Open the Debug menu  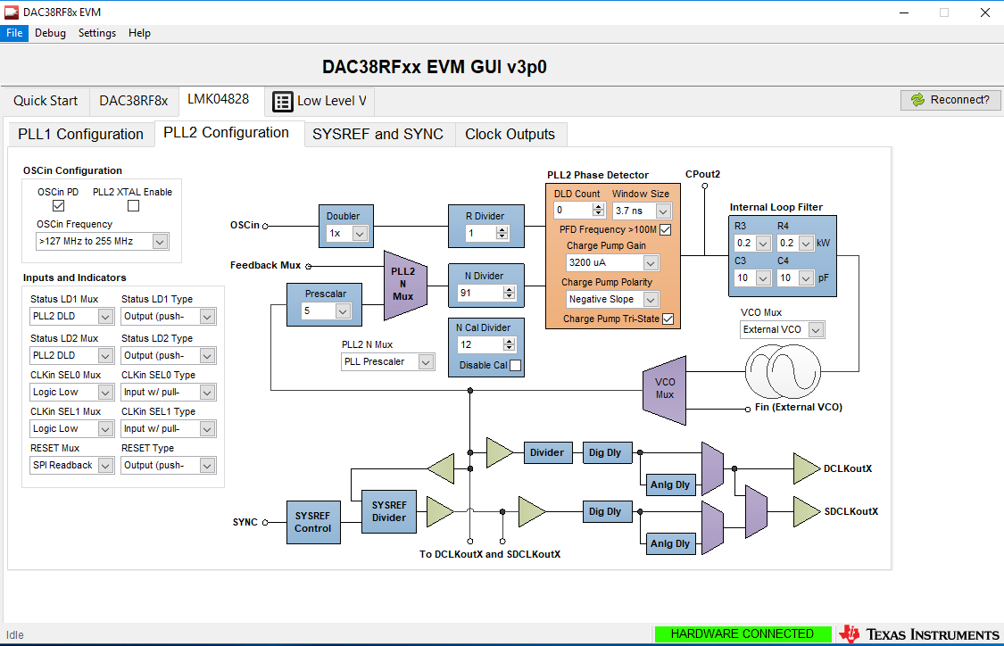[50, 33]
